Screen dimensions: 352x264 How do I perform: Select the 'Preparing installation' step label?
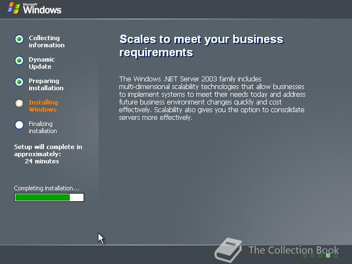pyautogui.click(x=46, y=84)
